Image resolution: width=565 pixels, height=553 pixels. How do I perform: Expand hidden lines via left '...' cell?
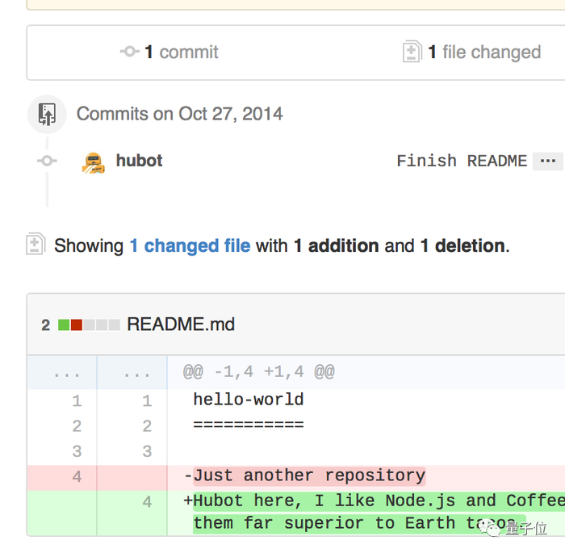(x=62, y=373)
